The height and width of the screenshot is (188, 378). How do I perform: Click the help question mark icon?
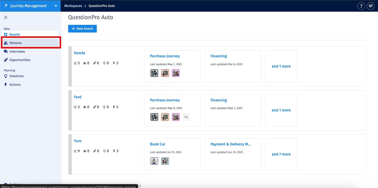coord(361,6)
